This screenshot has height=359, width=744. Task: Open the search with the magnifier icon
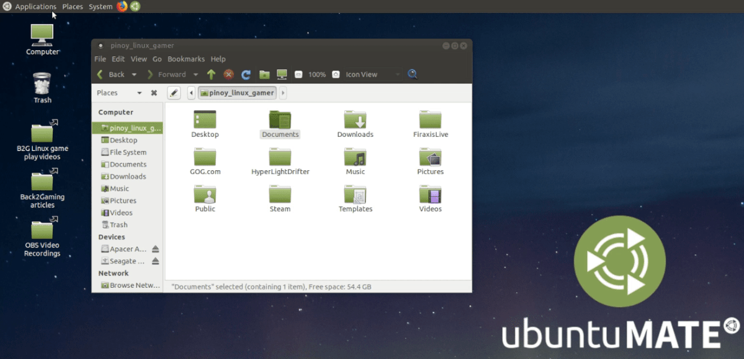(412, 74)
